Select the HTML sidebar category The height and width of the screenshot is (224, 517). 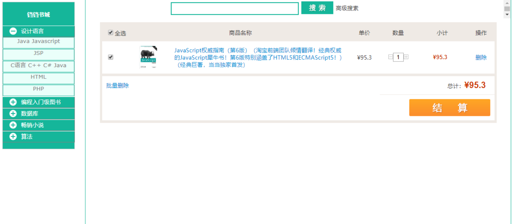click(x=38, y=77)
